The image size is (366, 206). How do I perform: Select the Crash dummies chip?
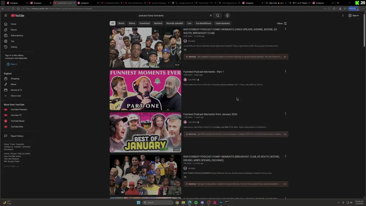(x=222, y=23)
